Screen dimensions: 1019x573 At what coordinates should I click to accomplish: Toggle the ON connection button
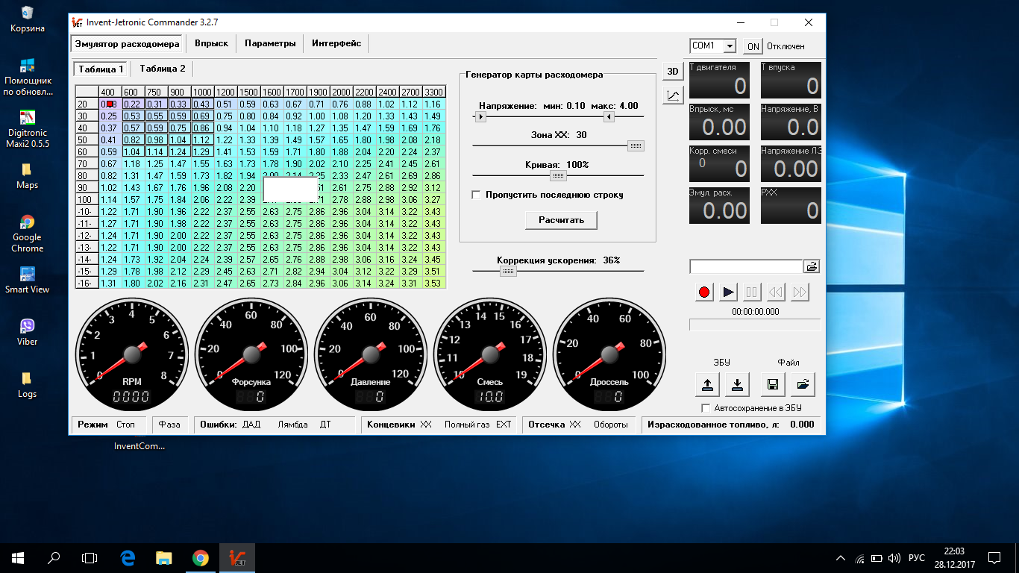click(x=753, y=46)
